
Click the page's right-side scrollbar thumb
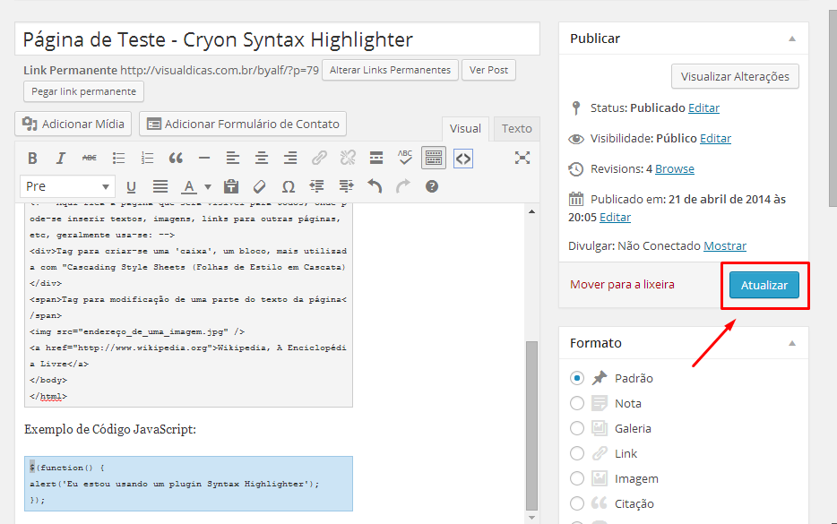point(833,109)
